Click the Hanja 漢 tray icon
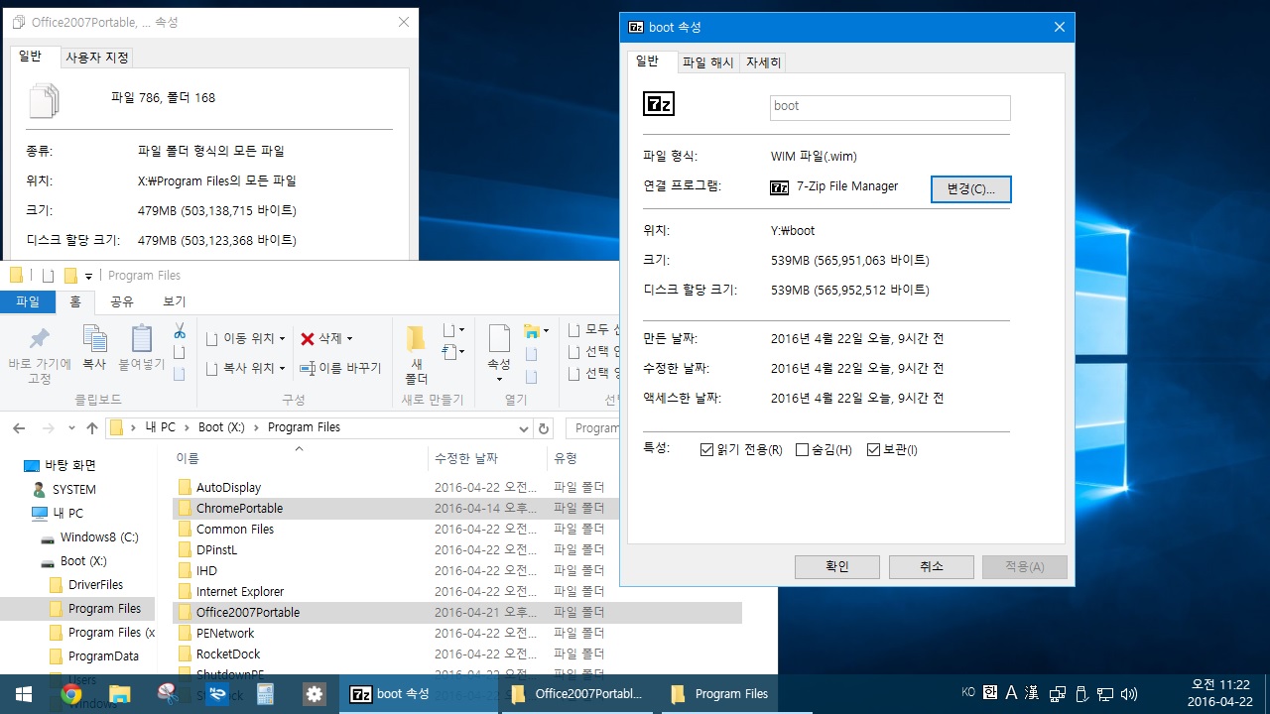The width and height of the screenshot is (1270, 714). 1032,692
